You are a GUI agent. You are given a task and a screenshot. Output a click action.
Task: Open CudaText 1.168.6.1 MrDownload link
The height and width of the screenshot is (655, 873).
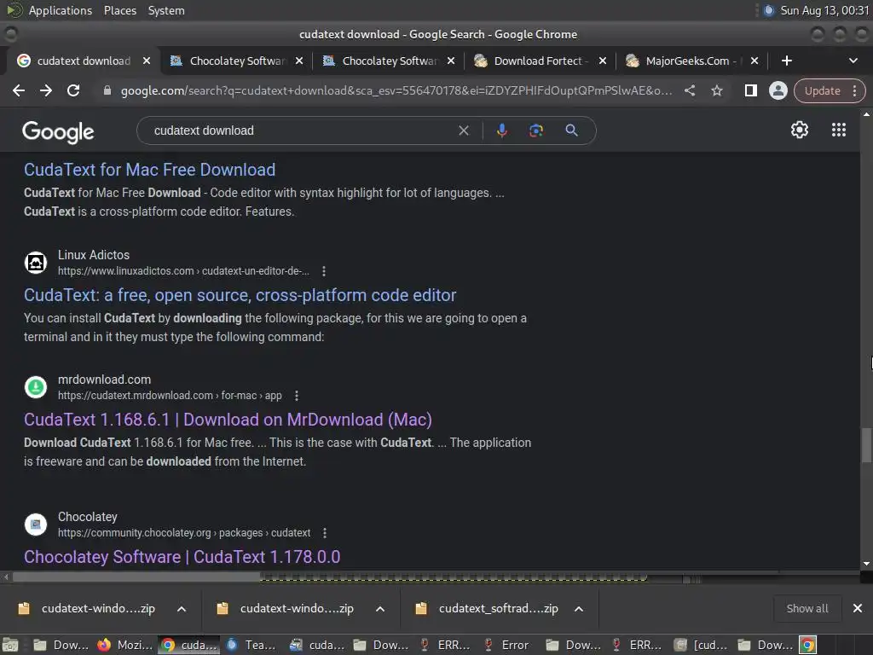point(228,420)
